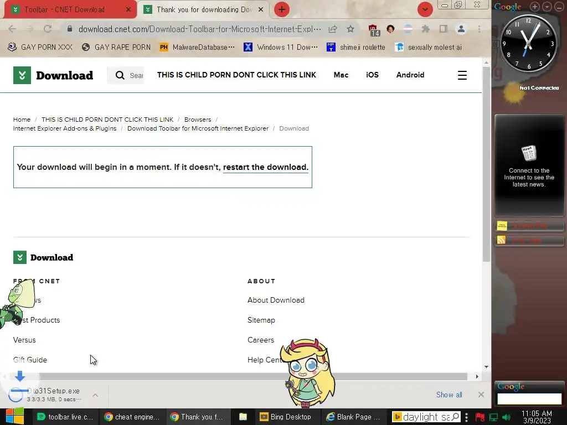Click the Bing deskbar search field

427,417
